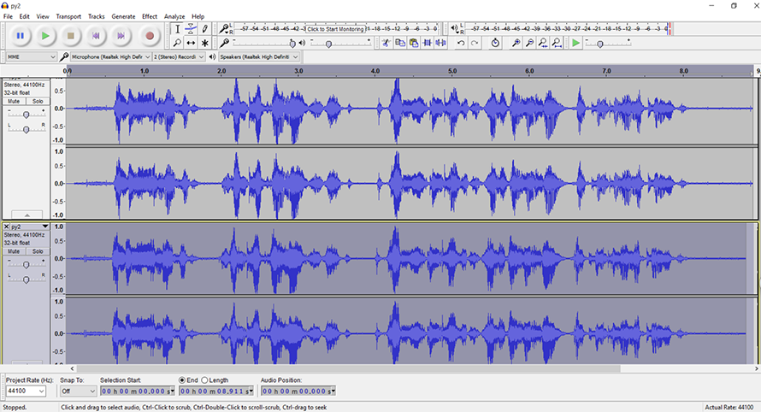Click the Cut scissors icon

click(386, 43)
